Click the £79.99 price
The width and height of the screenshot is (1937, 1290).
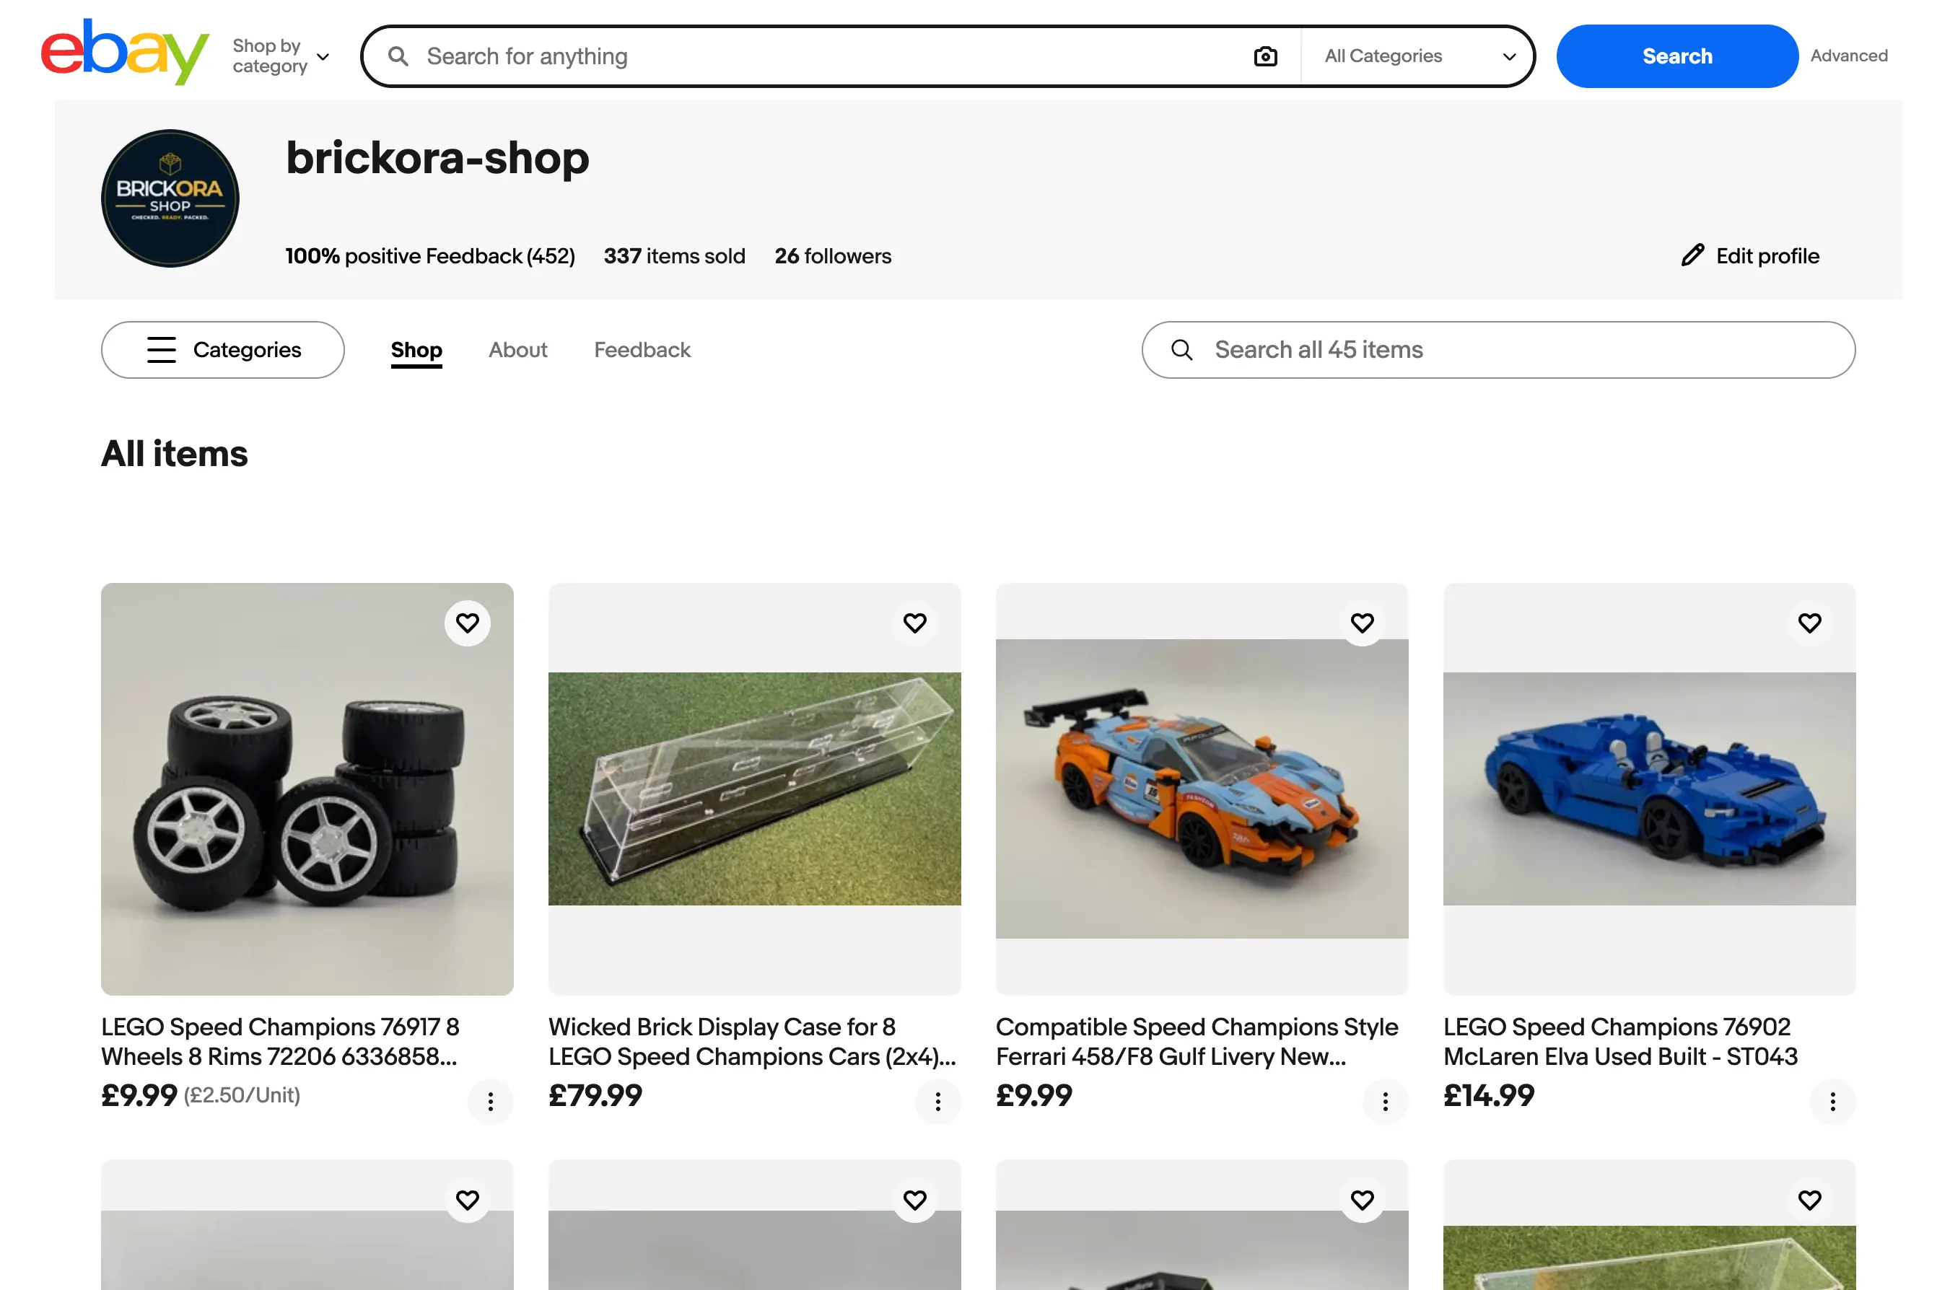(x=595, y=1095)
